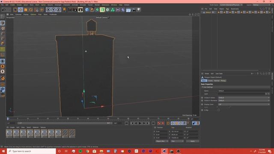Click Render to Picture Viewer icon

coord(75,10)
